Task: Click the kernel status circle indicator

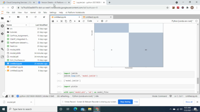Action: click(197, 21)
